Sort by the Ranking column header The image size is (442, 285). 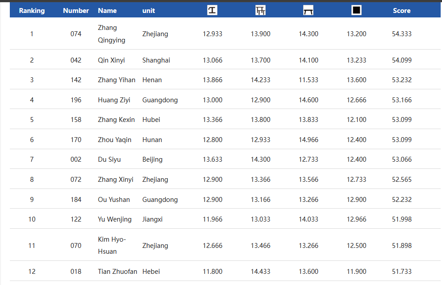coord(32,11)
